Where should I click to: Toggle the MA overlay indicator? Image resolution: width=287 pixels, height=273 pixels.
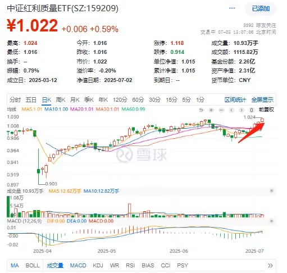[x=15, y=266]
